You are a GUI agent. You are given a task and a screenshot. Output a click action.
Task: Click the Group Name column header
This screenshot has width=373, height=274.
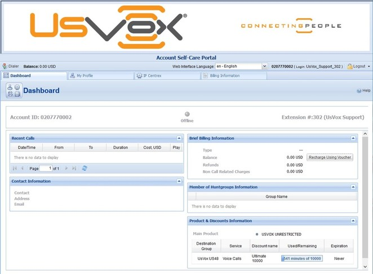coord(277,197)
